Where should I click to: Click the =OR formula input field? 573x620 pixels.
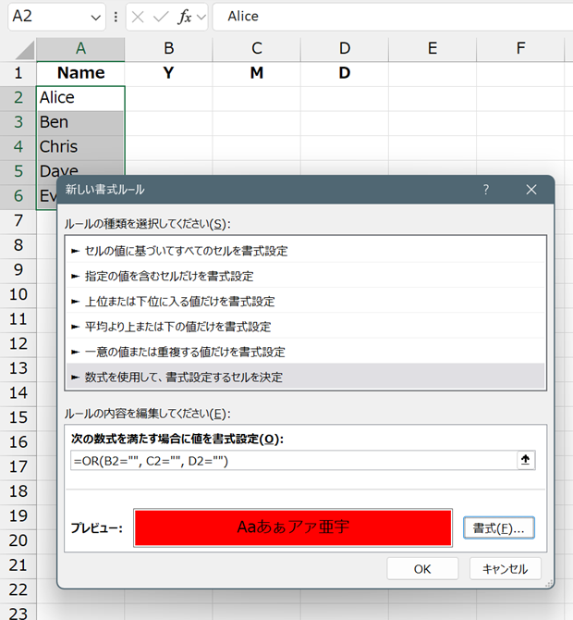291,460
